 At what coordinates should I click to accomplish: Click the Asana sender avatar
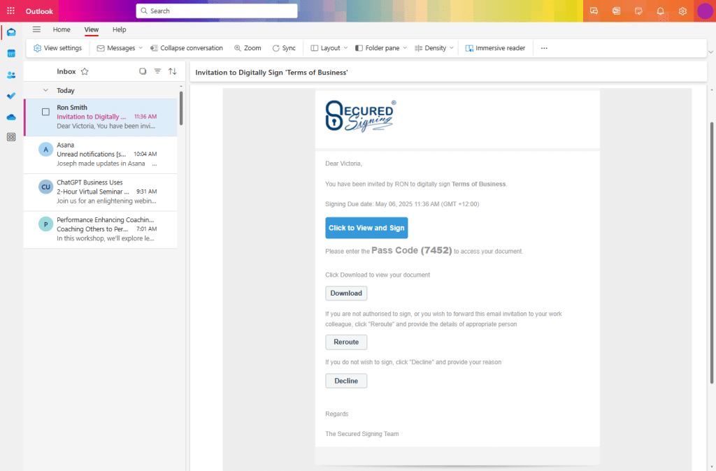click(45, 150)
